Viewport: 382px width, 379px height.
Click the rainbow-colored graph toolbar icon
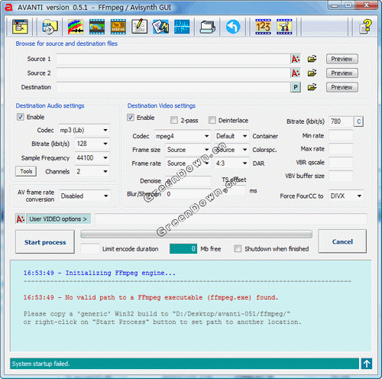76,27
